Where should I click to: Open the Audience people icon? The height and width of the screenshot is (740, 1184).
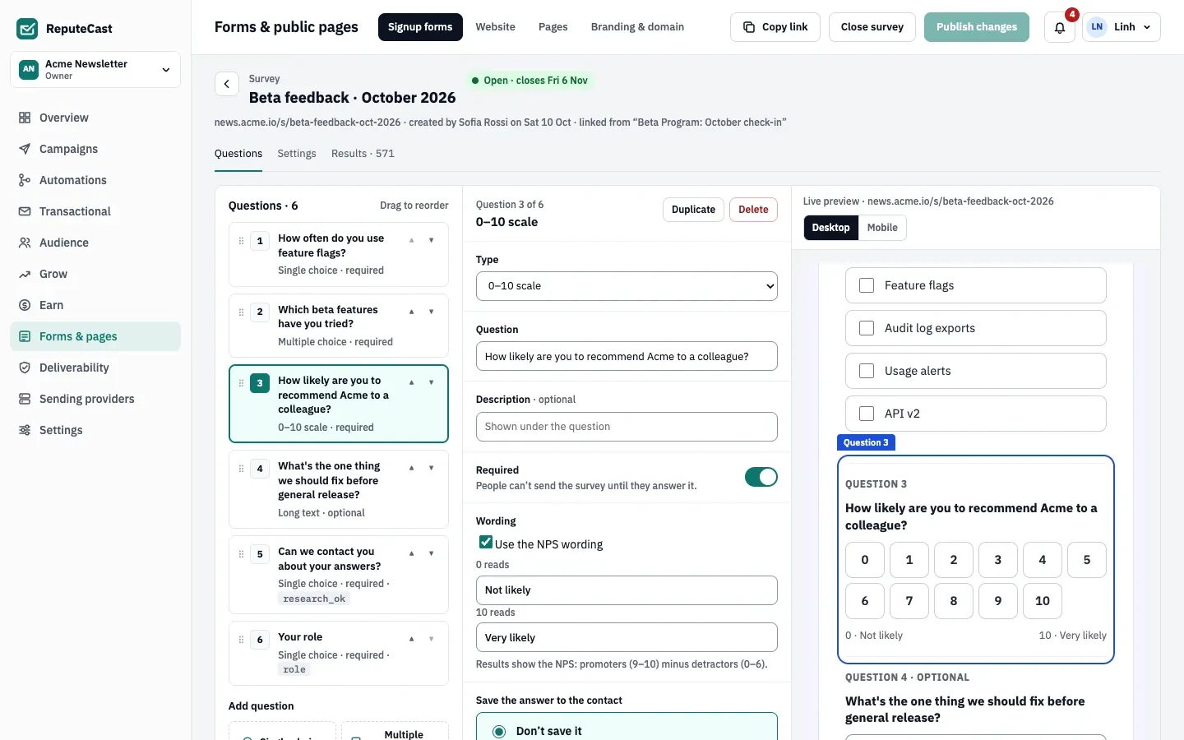25,243
